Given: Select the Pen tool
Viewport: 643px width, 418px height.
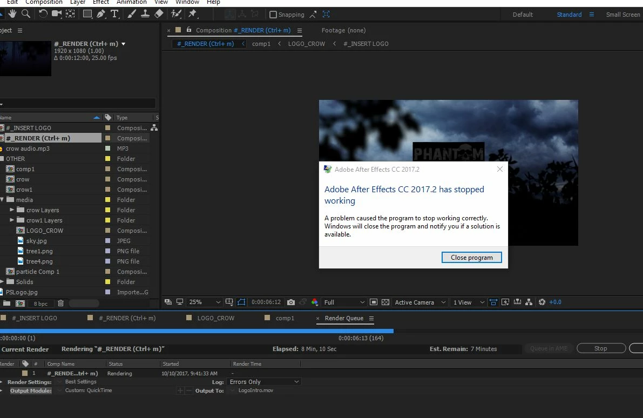Looking at the screenshot, I should [101, 14].
